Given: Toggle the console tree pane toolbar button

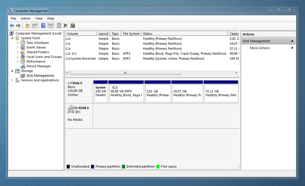Looking at the screenshot, I should [x=35, y=26].
